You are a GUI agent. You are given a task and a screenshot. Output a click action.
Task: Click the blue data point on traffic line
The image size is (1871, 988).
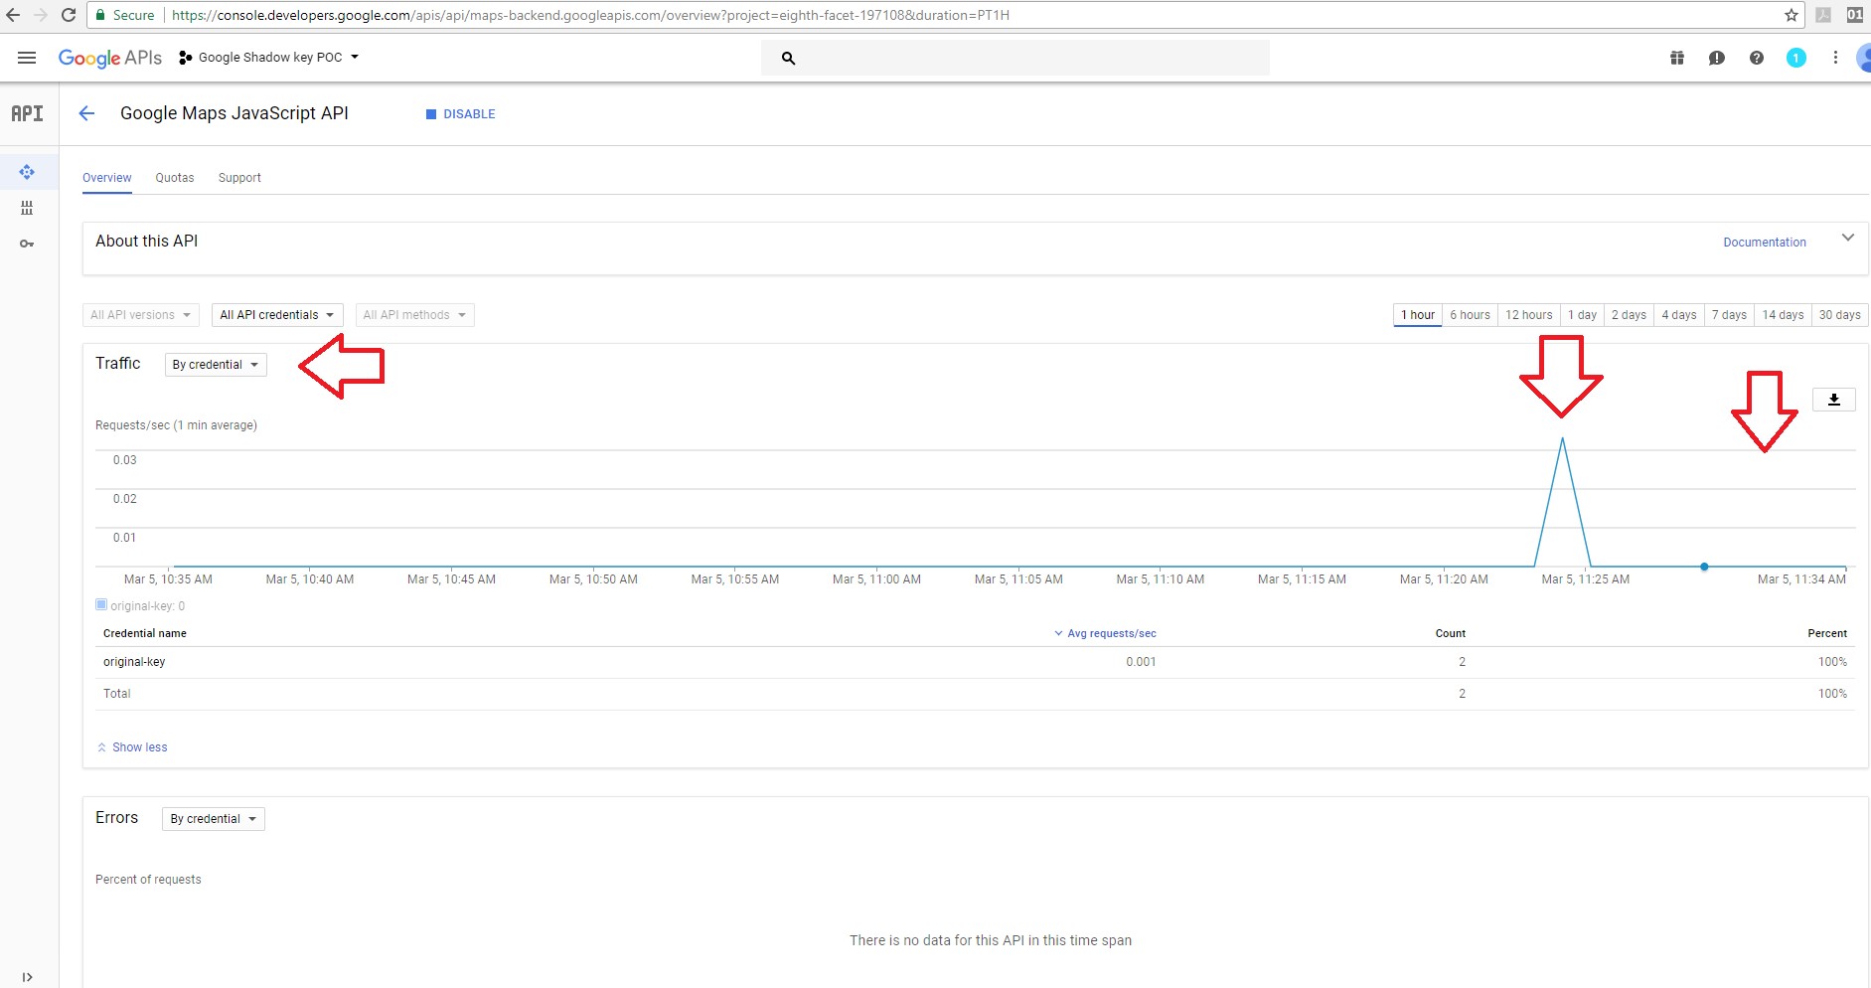pyautogui.click(x=1704, y=567)
